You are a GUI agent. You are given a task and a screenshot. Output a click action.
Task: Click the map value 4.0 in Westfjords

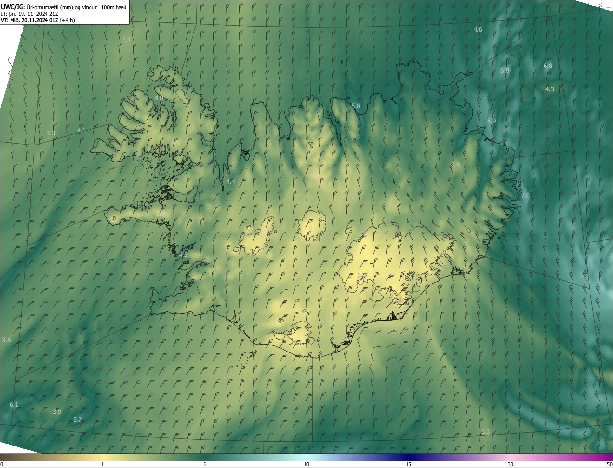tap(159, 98)
